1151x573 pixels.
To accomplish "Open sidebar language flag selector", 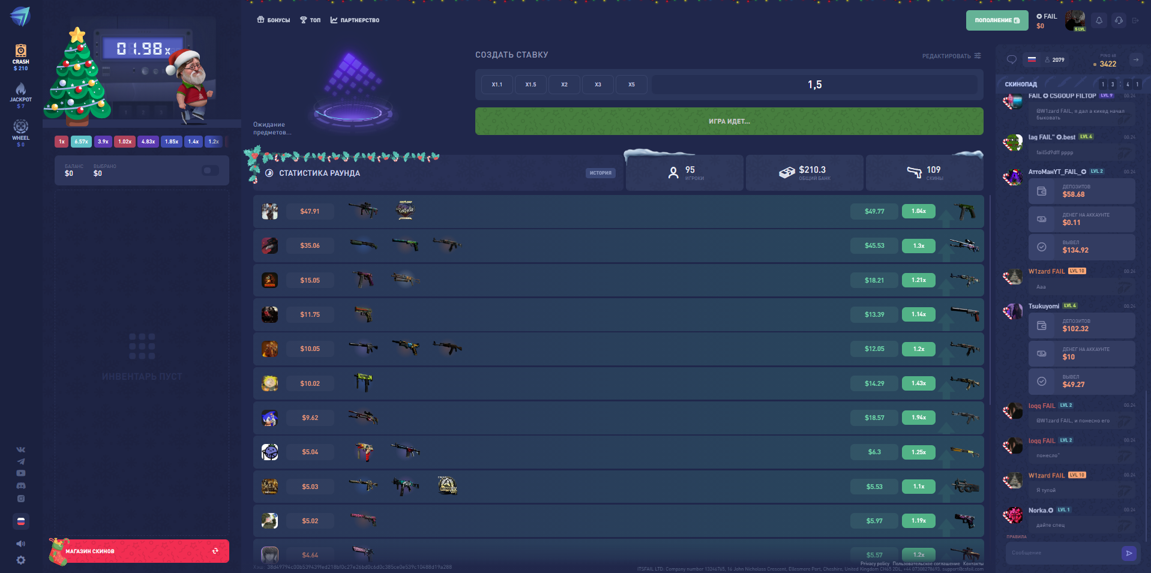I will coord(21,521).
